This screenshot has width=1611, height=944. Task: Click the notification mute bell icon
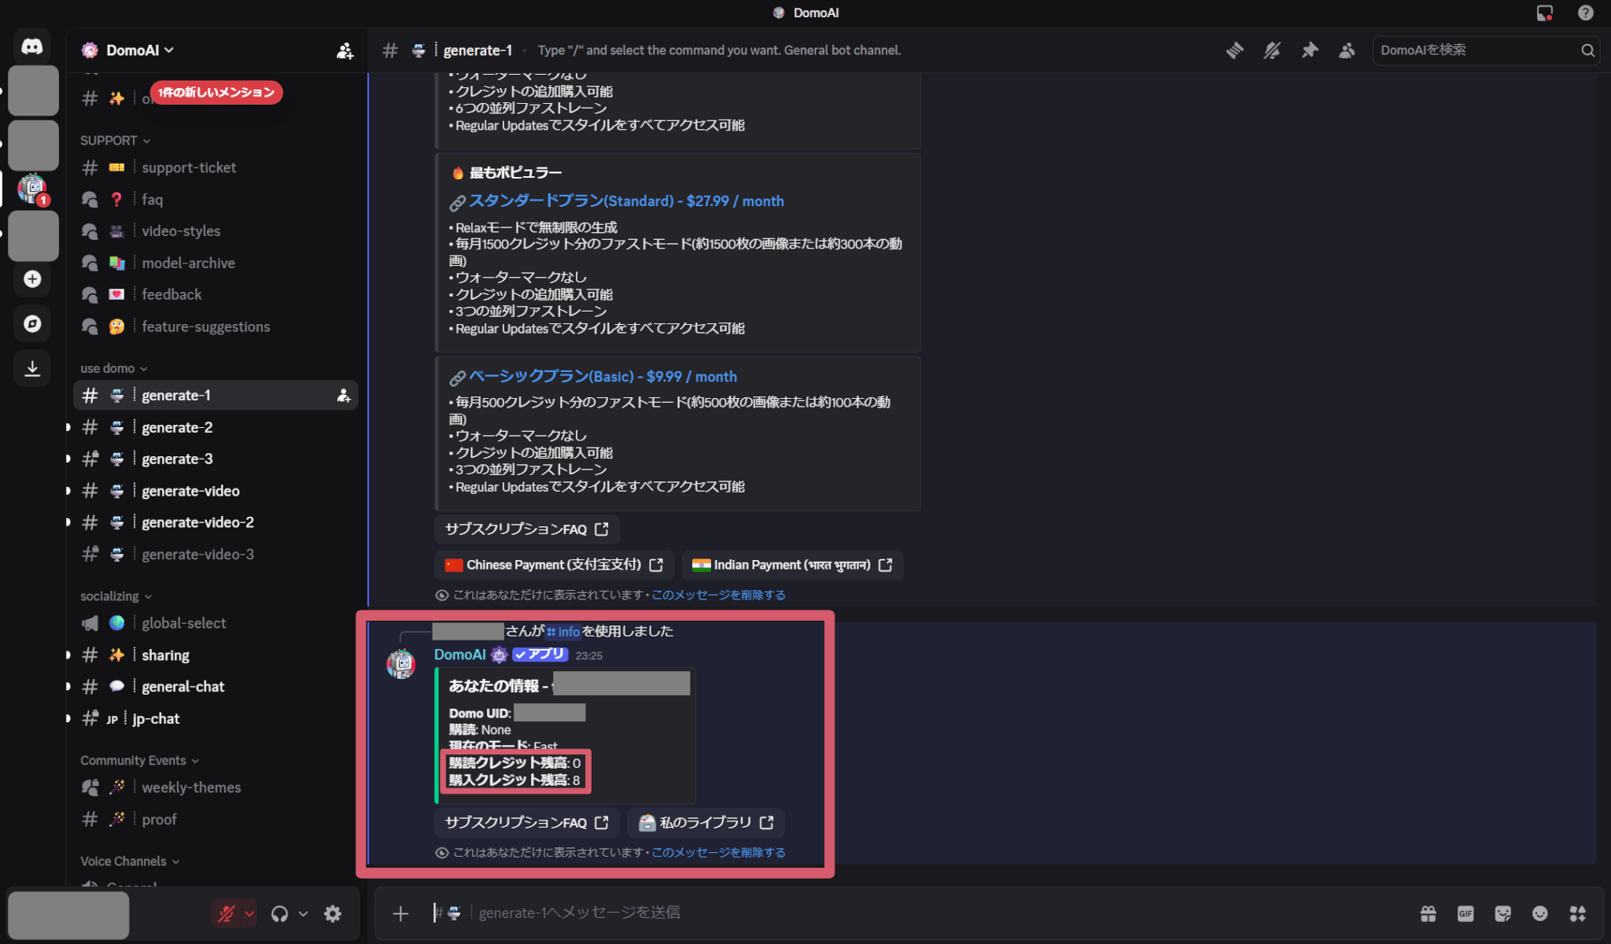pyautogui.click(x=1272, y=50)
